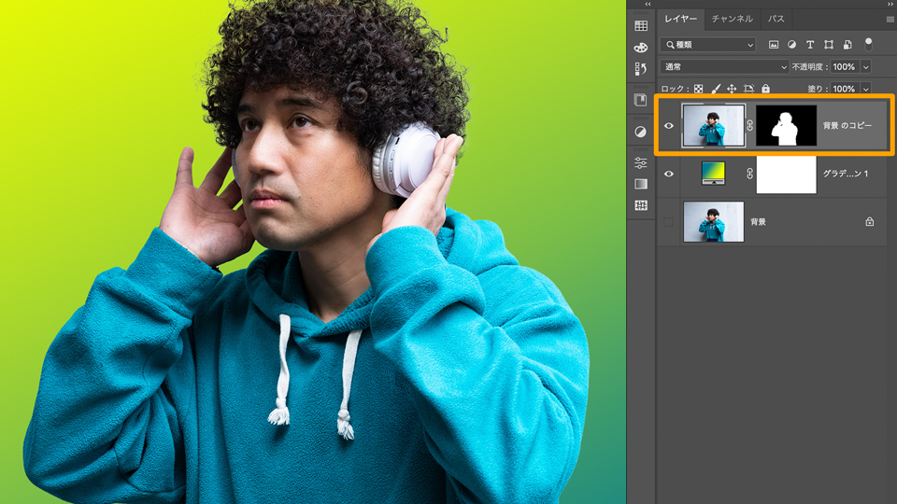The image size is (897, 504).
Task: Open the Gradients panel icon
Action: tap(641, 184)
